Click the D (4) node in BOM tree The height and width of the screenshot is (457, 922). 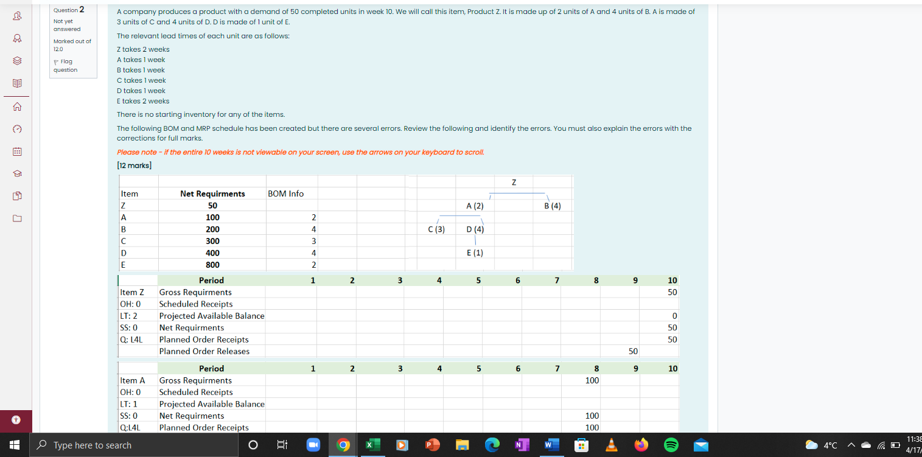[x=475, y=229]
